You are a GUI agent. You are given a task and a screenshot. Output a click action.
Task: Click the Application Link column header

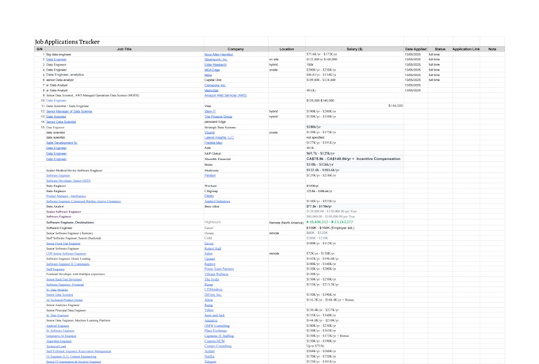point(466,49)
